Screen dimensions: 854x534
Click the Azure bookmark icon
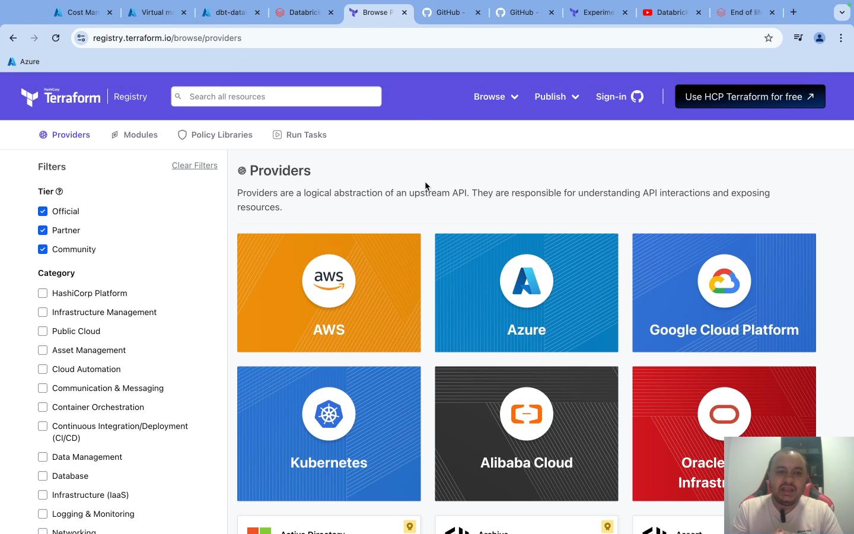[x=11, y=62]
